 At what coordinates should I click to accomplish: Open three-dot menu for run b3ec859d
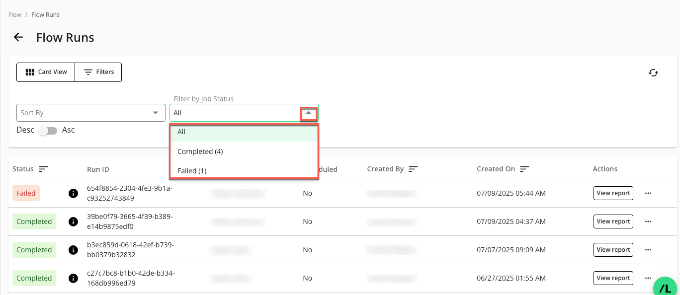648,250
